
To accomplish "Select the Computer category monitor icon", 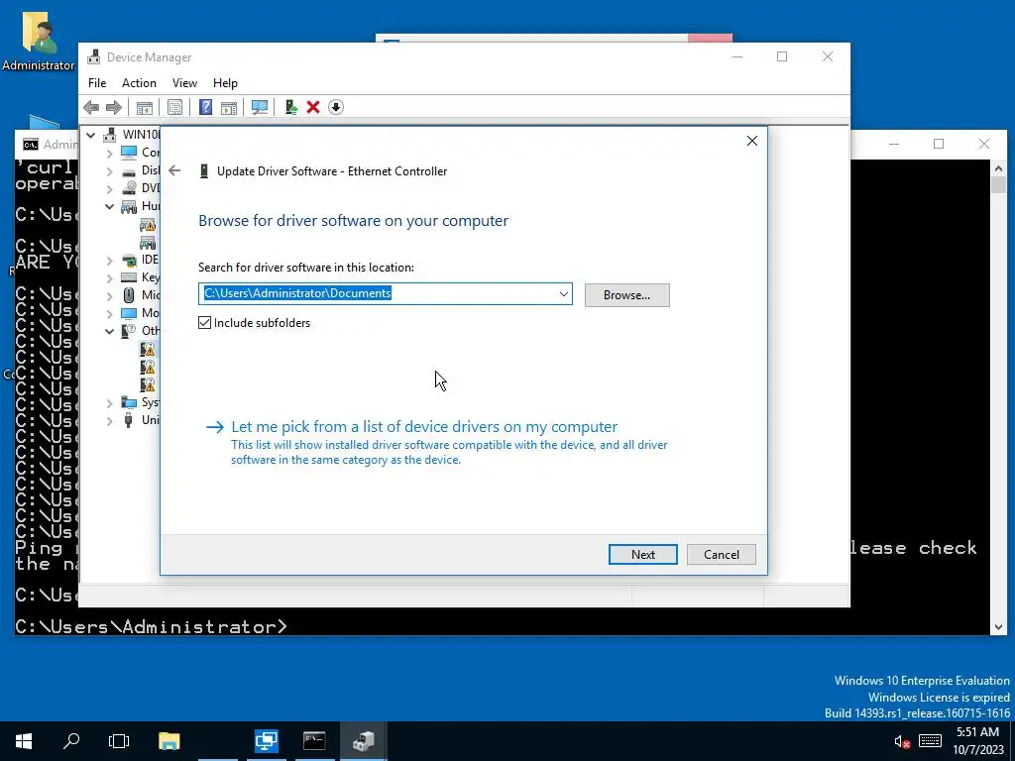I will pyautogui.click(x=129, y=153).
